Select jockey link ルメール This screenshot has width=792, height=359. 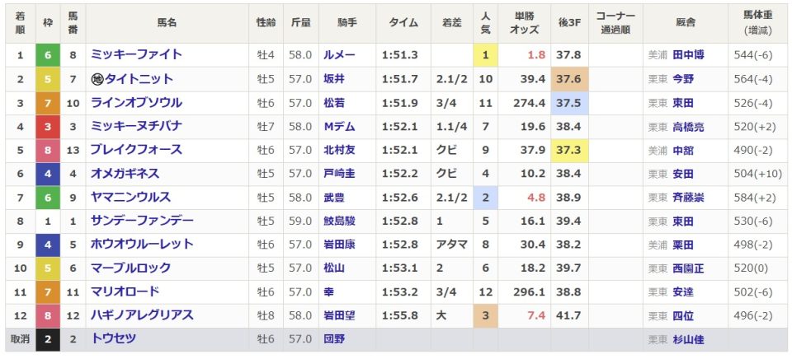click(x=339, y=55)
